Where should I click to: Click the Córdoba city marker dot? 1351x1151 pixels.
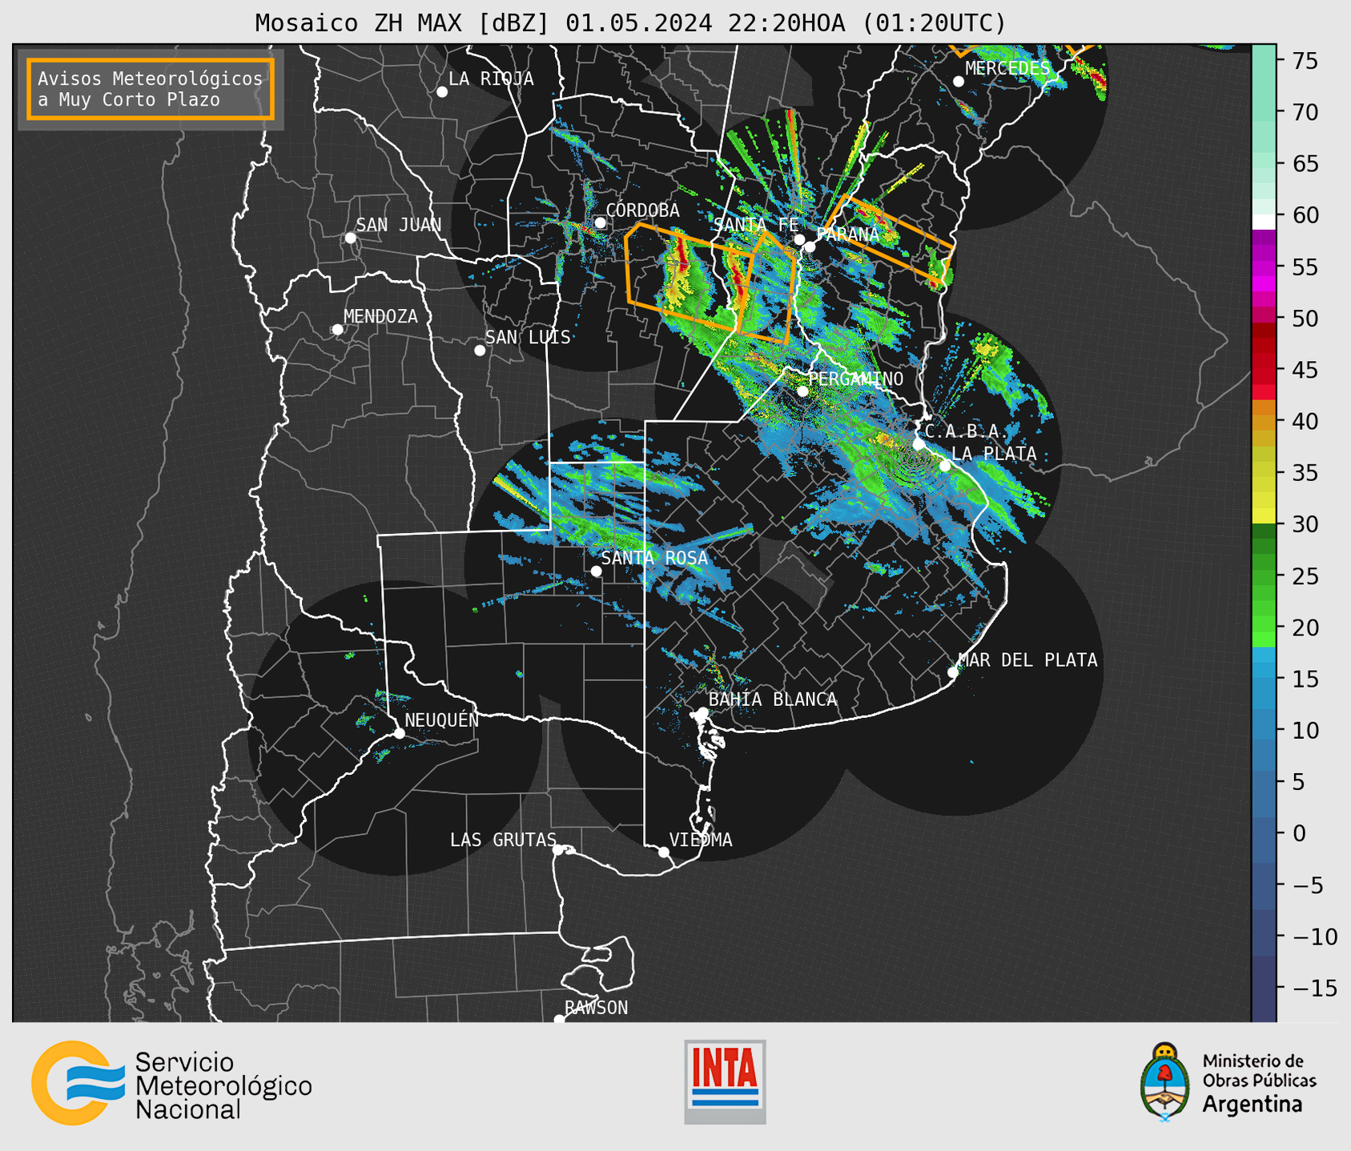tap(600, 223)
